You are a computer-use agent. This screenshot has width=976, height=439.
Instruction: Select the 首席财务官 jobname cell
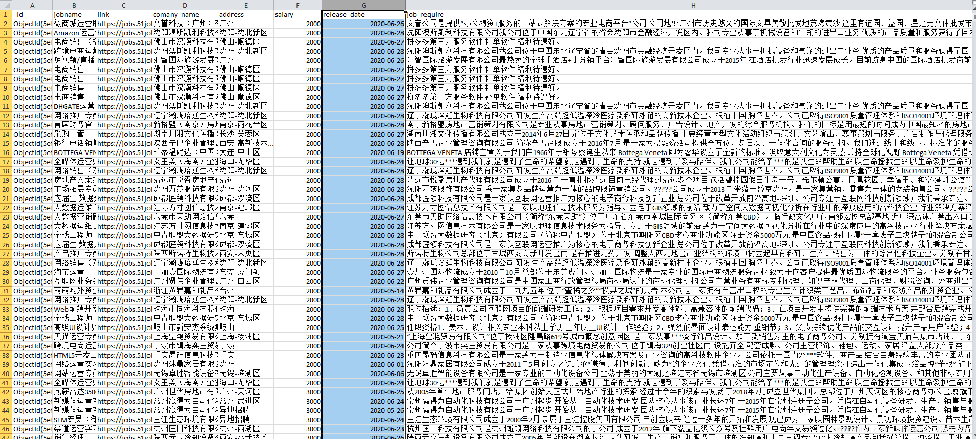(x=74, y=125)
